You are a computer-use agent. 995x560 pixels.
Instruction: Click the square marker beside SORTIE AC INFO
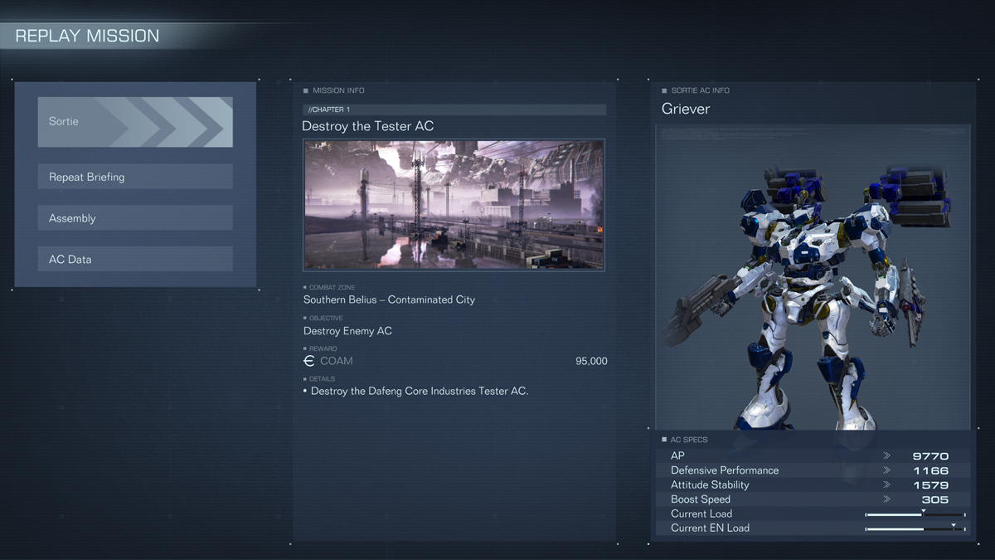pyautogui.click(x=664, y=90)
